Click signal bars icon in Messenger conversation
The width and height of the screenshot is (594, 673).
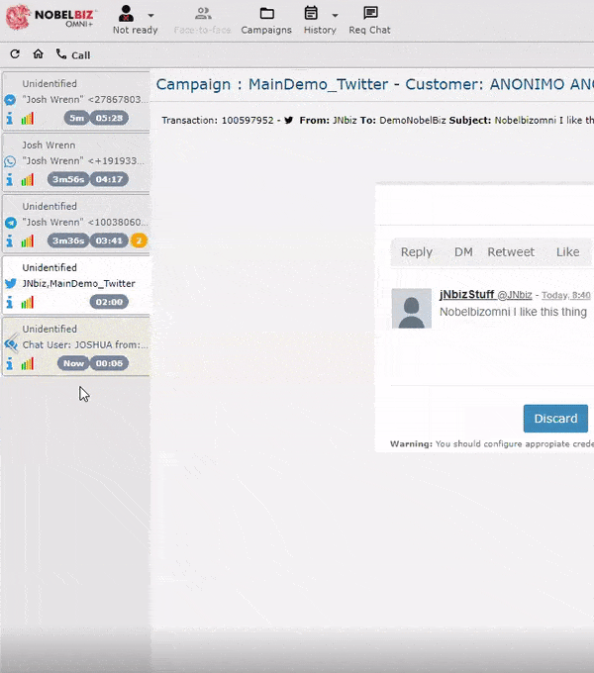pos(28,118)
